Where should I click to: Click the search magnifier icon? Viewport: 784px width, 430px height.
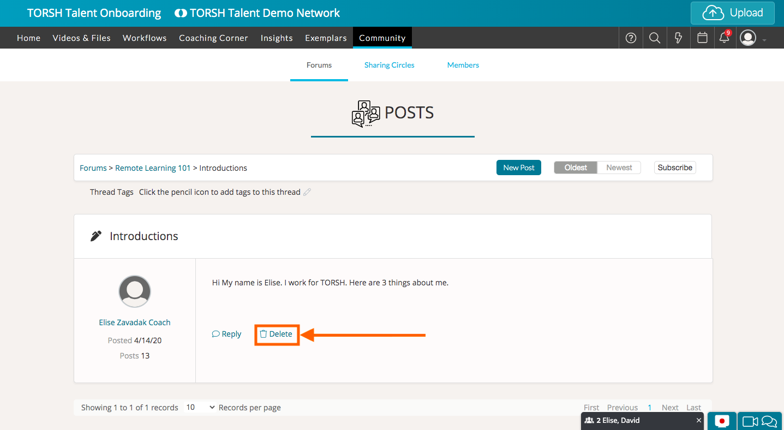click(655, 38)
